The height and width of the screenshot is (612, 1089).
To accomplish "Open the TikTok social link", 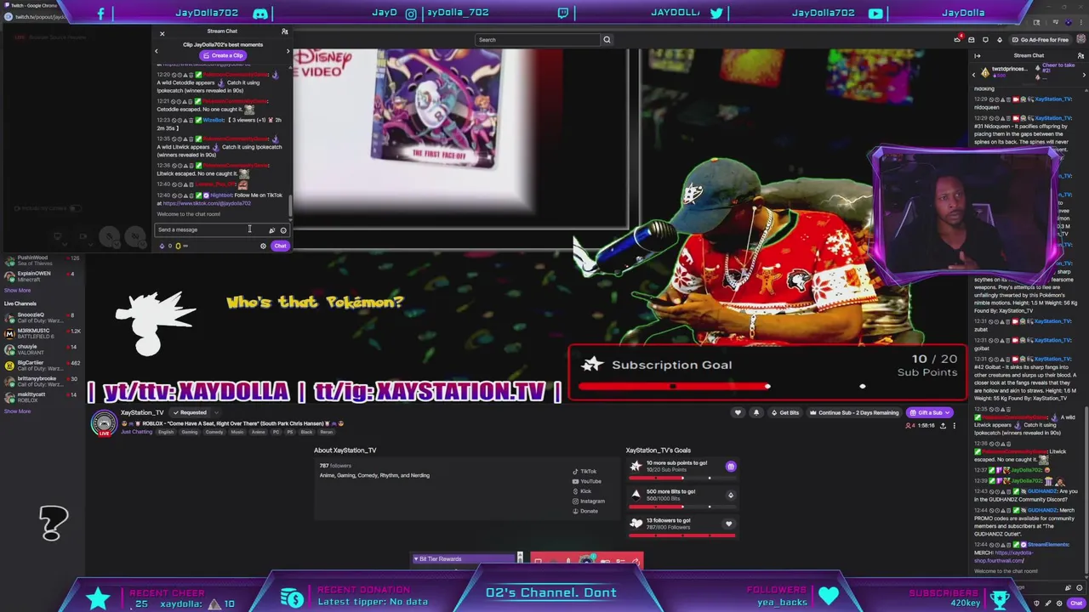I will (x=584, y=472).
